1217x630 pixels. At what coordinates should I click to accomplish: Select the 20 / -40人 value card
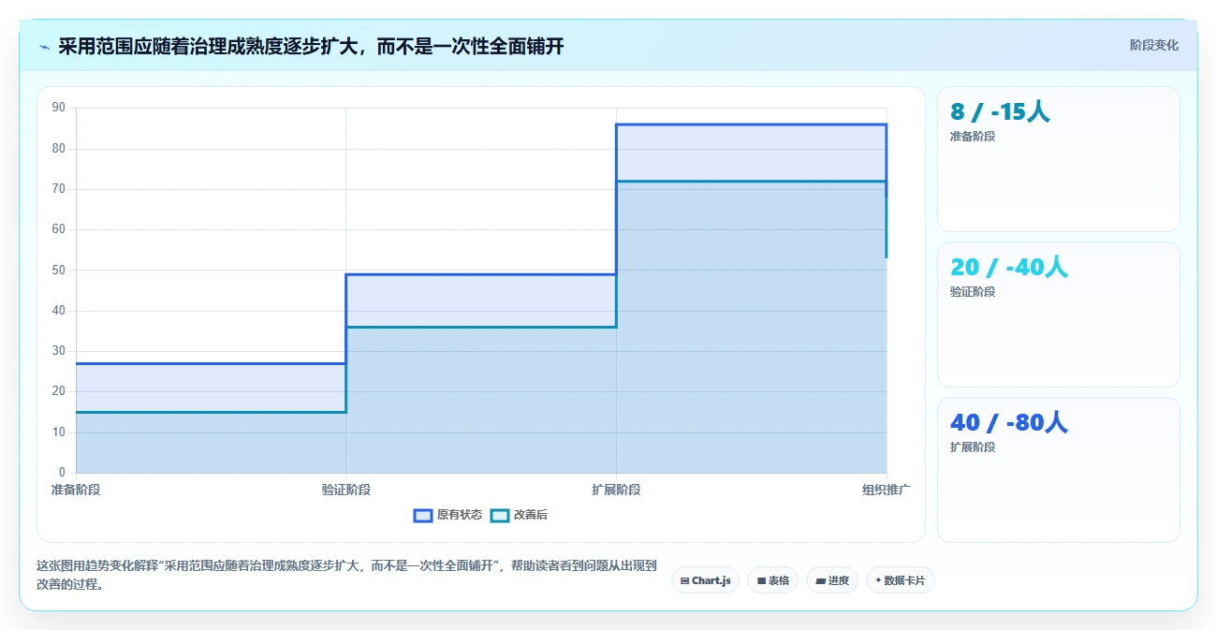[x=1058, y=315]
